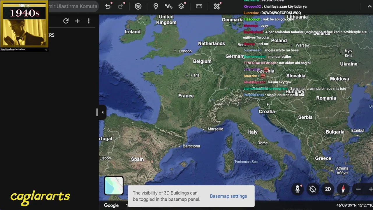Click the Ireland label on map
Image resolution: width=373 pixels, height=210 pixels.
(133, 32)
